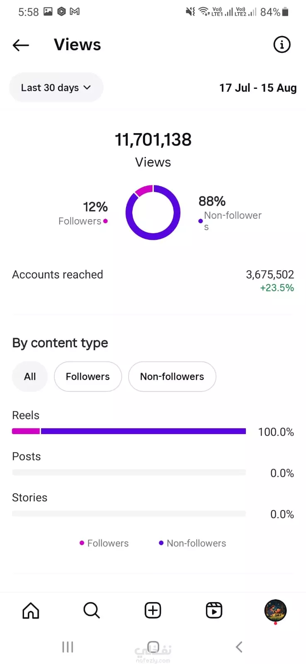Tap the views donut chart
The image size is (306, 664).
pyautogui.click(x=153, y=212)
